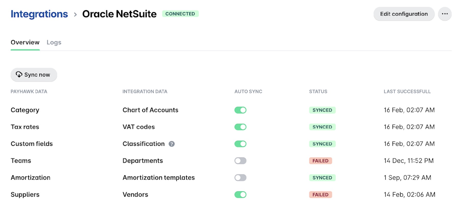Select the Category data row label

point(25,110)
